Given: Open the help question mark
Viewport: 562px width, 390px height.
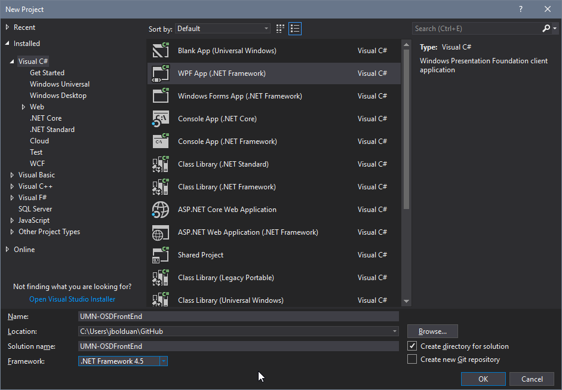Looking at the screenshot, I should [521, 10].
